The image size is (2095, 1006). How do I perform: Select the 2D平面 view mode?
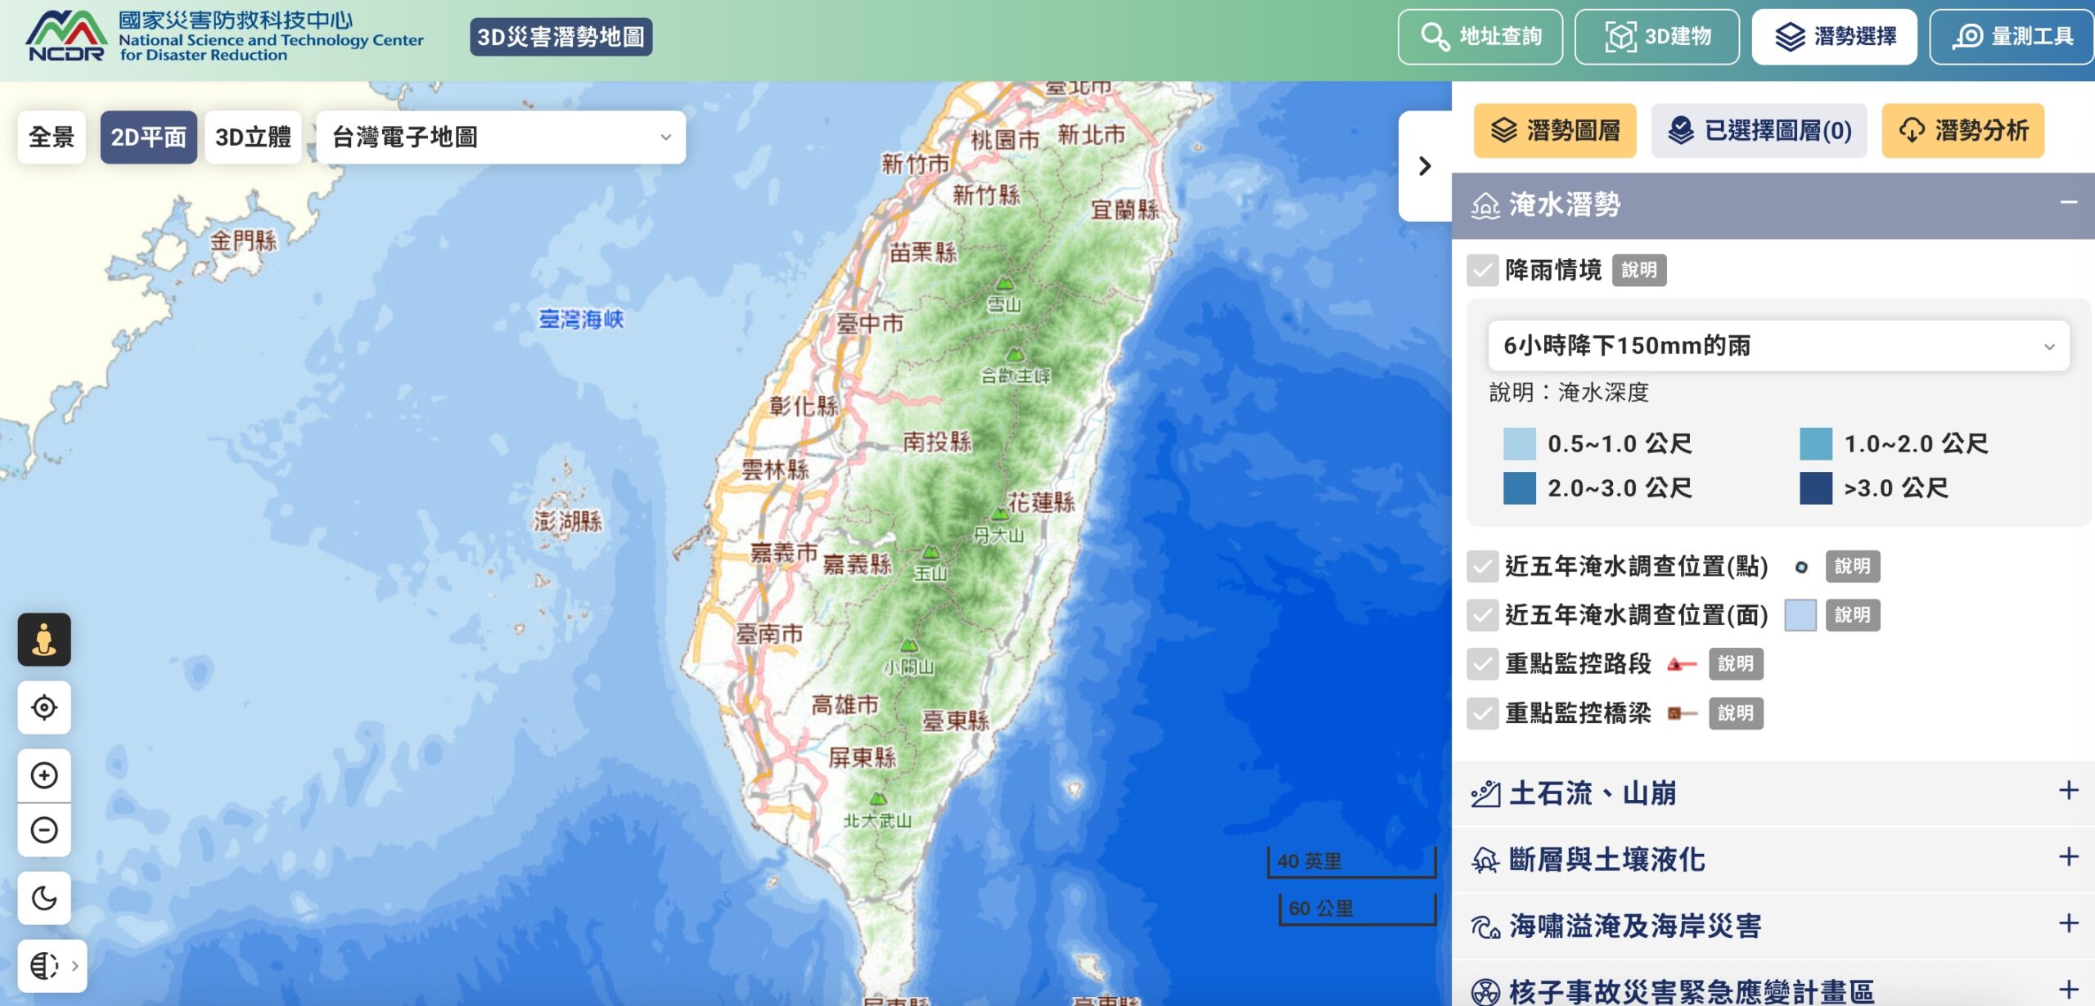click(x=148, y=137)
